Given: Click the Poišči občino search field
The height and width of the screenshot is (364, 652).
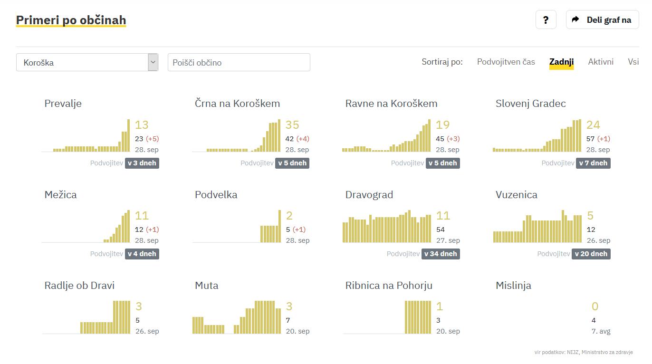Looking at the screenshot, I should (239, 62).
